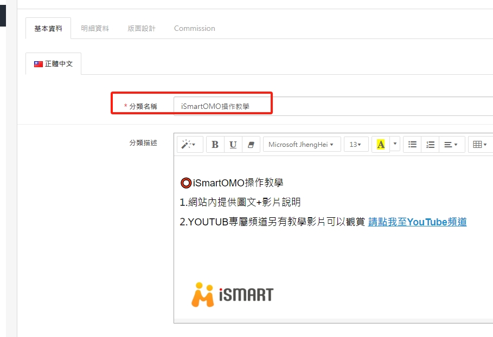Click the text 2.YOUTUB專屬頻道另有教學影片可以觀賞
The height and width of the screenshot is (337, 493).
(272, 222)
